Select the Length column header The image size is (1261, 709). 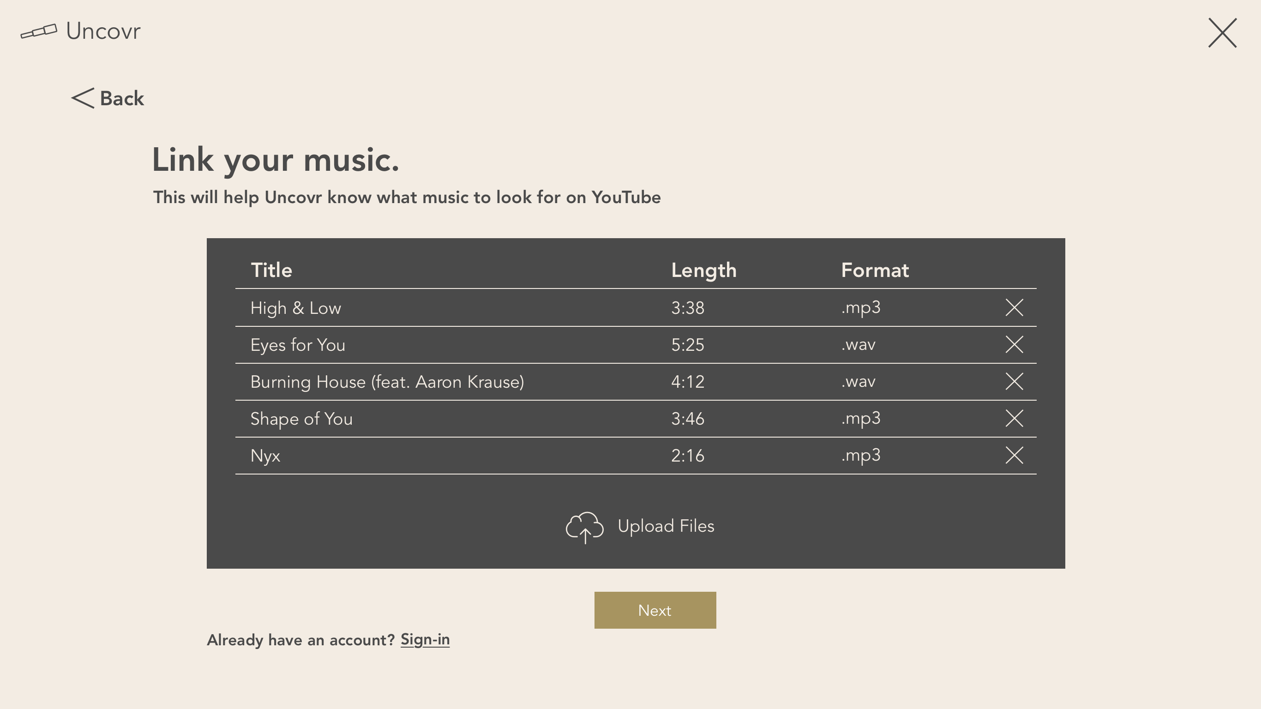pos(703,270)
